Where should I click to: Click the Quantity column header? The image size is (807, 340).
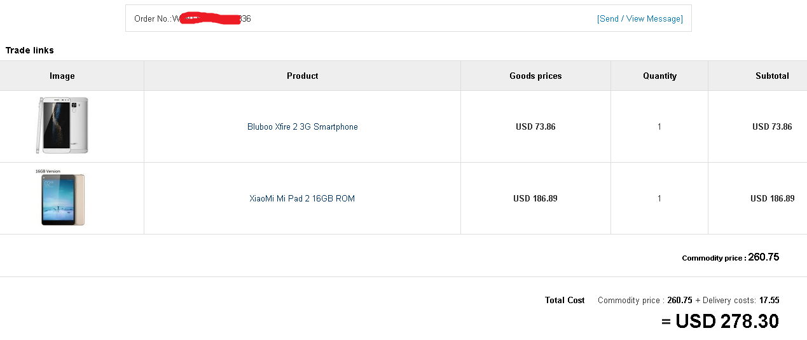[659, 76]
